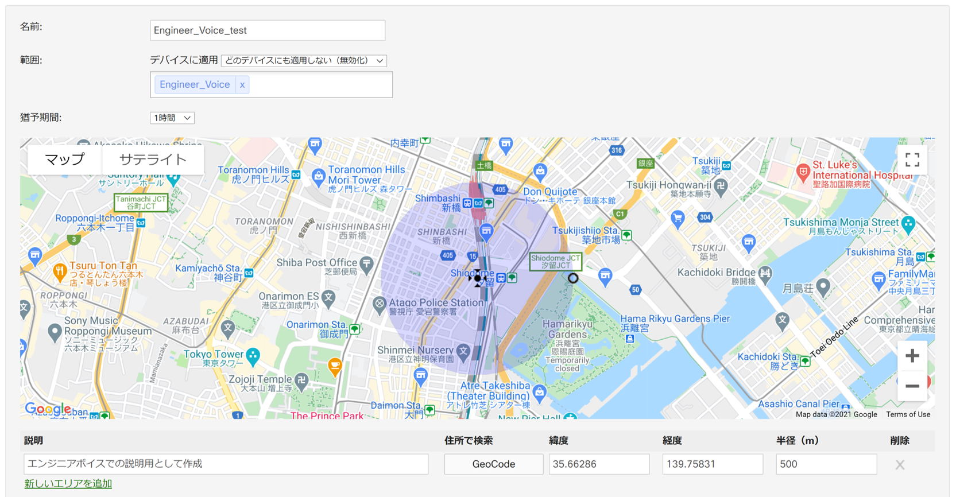Click the St. Luke's Hospital marker
Screen dimensions: 956x497
point(803,171)
